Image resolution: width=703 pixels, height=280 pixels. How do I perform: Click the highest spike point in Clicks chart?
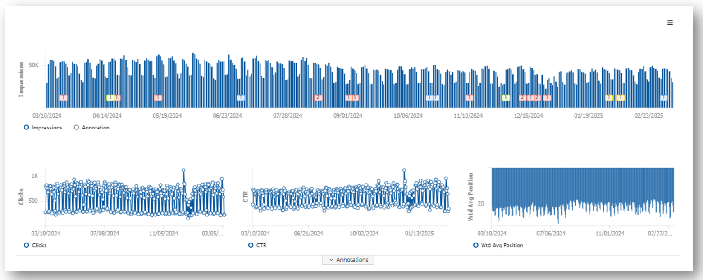pyautogui.click(x=183, y=170)
